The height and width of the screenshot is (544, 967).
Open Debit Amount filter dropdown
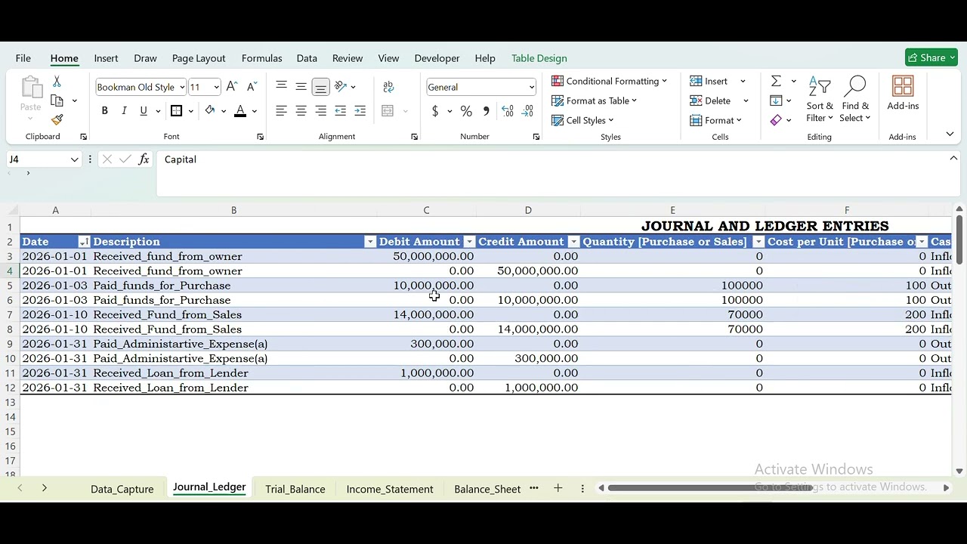coord(469,242)
